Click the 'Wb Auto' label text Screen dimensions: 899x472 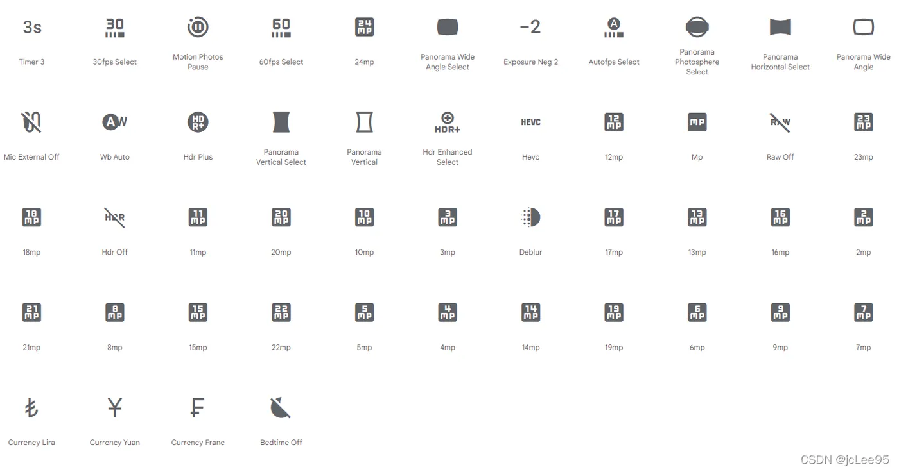point(114,157)
